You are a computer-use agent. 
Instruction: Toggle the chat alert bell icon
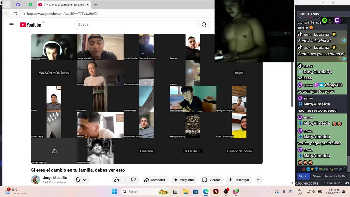point(312,169)
